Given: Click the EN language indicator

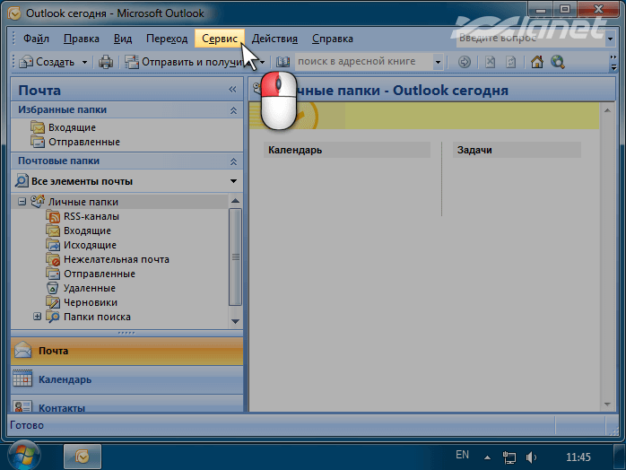Looking at the screenshot, I should (462, 455).
